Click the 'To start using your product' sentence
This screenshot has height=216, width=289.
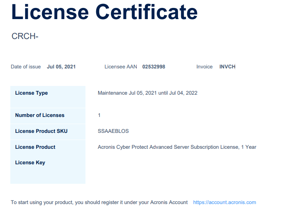[99, 202]
